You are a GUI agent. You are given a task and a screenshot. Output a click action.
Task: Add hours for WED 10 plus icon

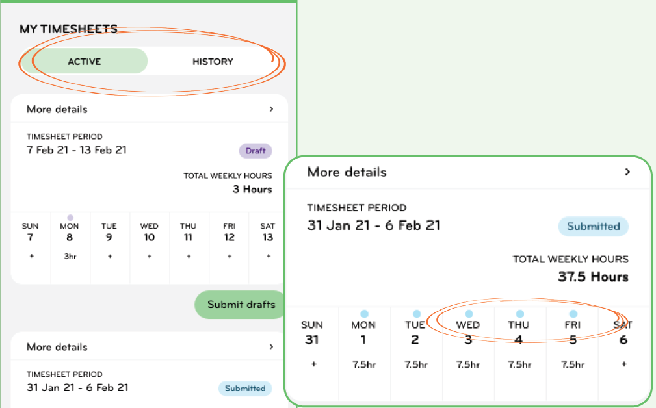point(150,256)
